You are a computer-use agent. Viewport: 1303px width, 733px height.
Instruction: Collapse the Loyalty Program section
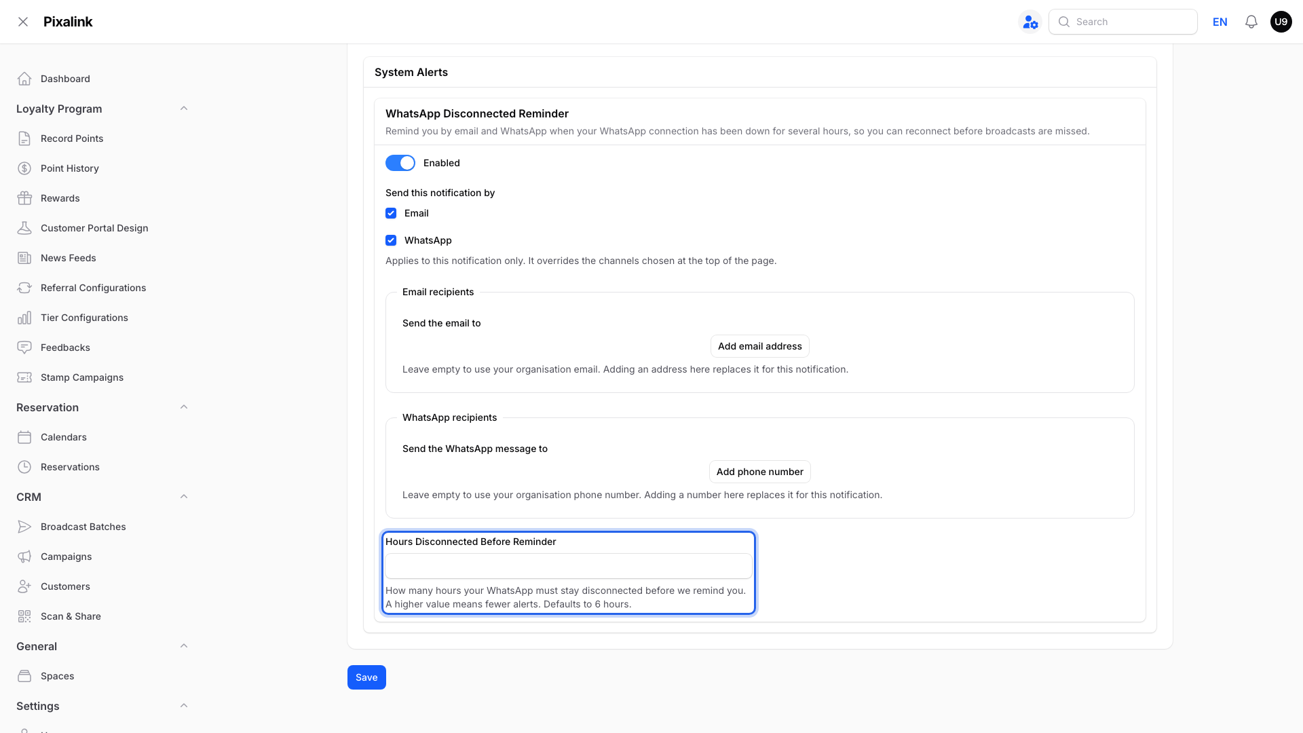coord(184,109)
